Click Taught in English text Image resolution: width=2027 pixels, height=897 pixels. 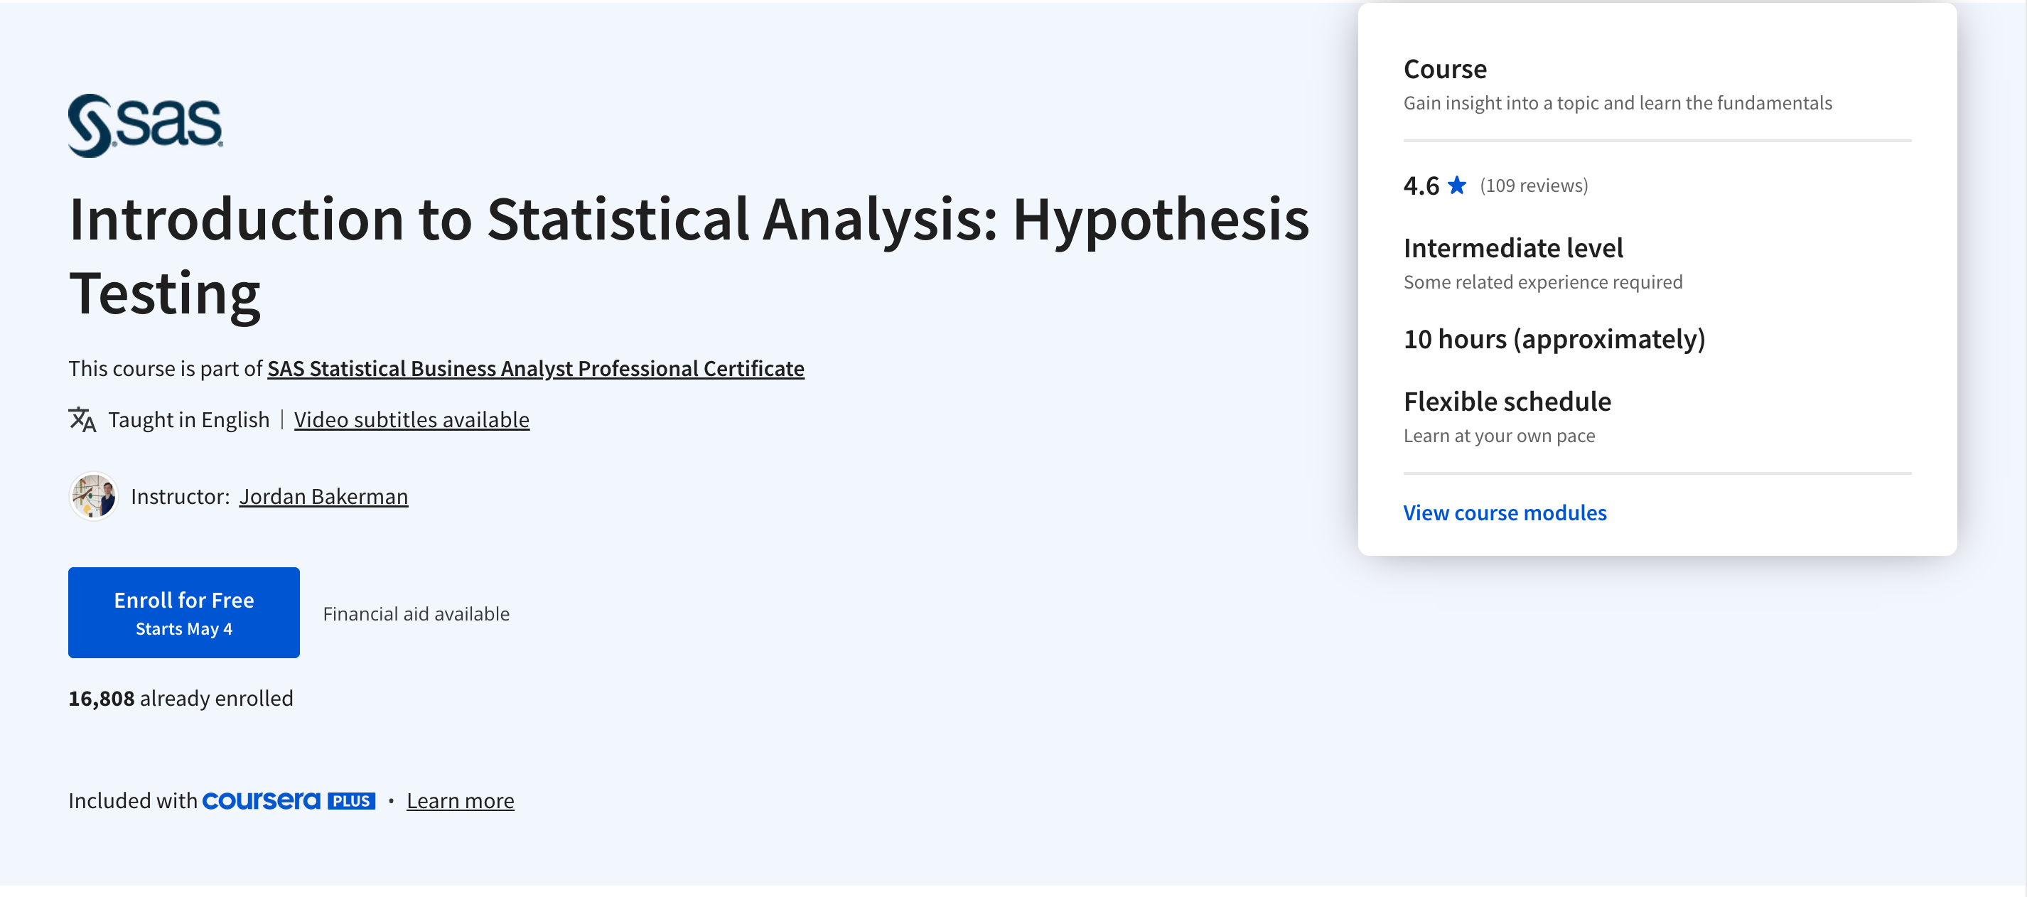189,420
